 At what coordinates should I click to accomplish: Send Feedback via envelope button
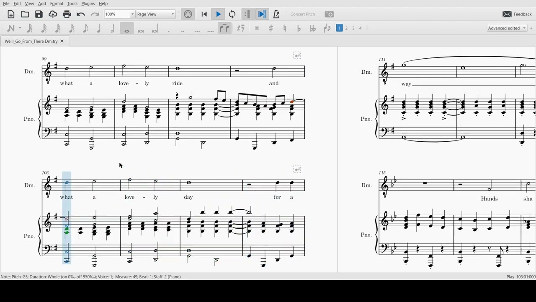coord(517,14)
